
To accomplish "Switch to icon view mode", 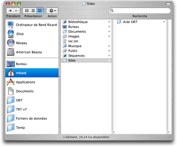I will tap(27, 10).
